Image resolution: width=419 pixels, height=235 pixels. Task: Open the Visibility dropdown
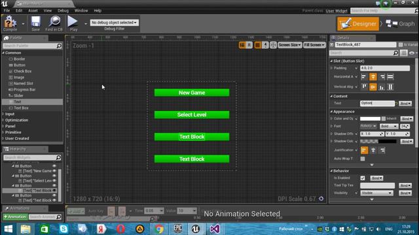pos(376,193)
